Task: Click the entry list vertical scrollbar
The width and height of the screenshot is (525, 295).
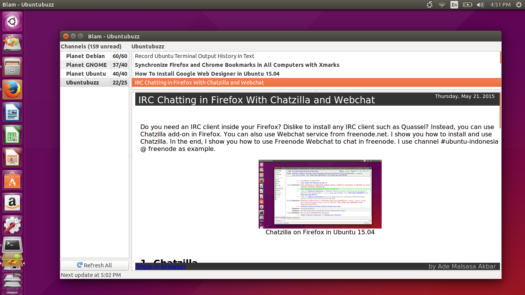Action: [x=501, y=58]
